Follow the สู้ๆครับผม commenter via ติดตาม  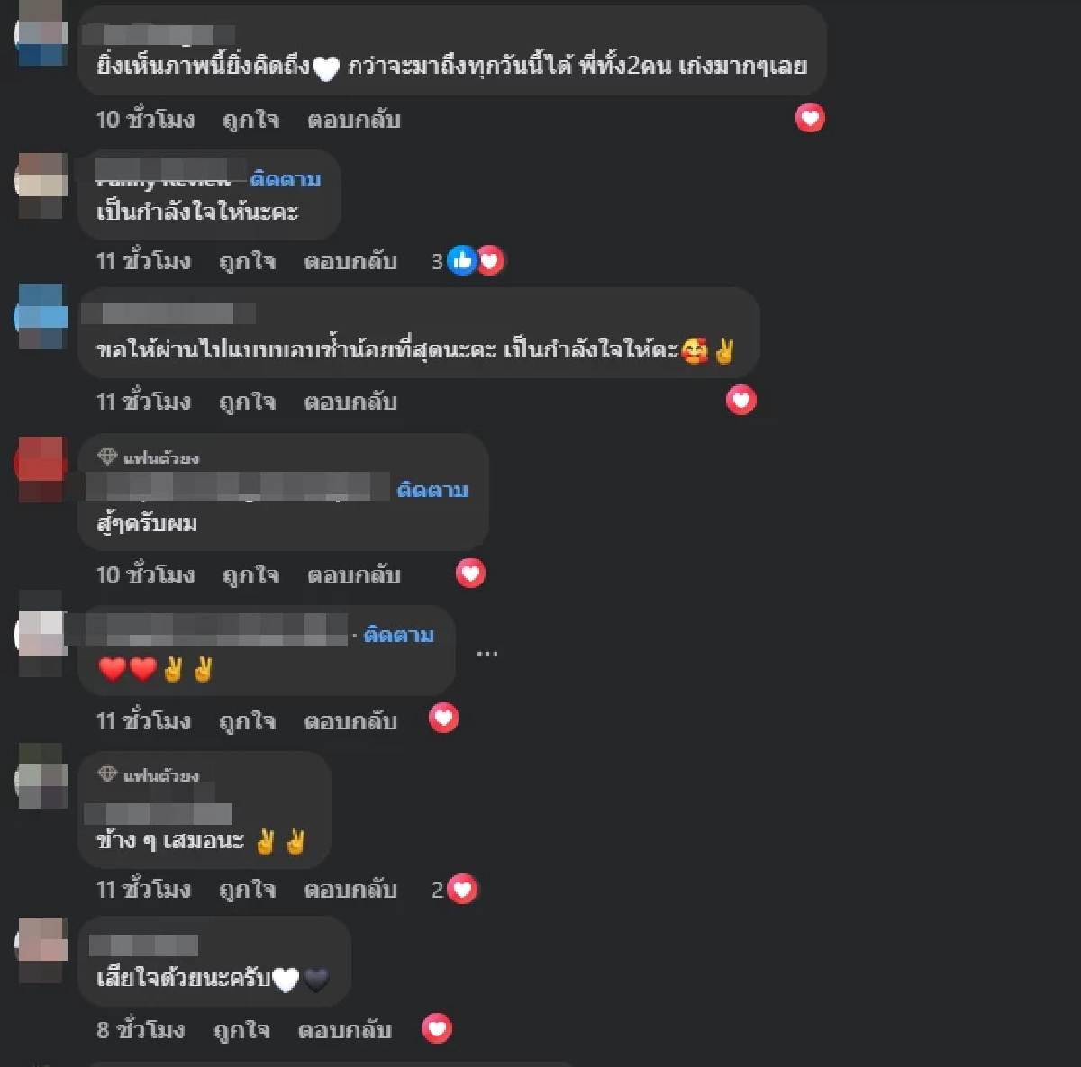[432, 490]
